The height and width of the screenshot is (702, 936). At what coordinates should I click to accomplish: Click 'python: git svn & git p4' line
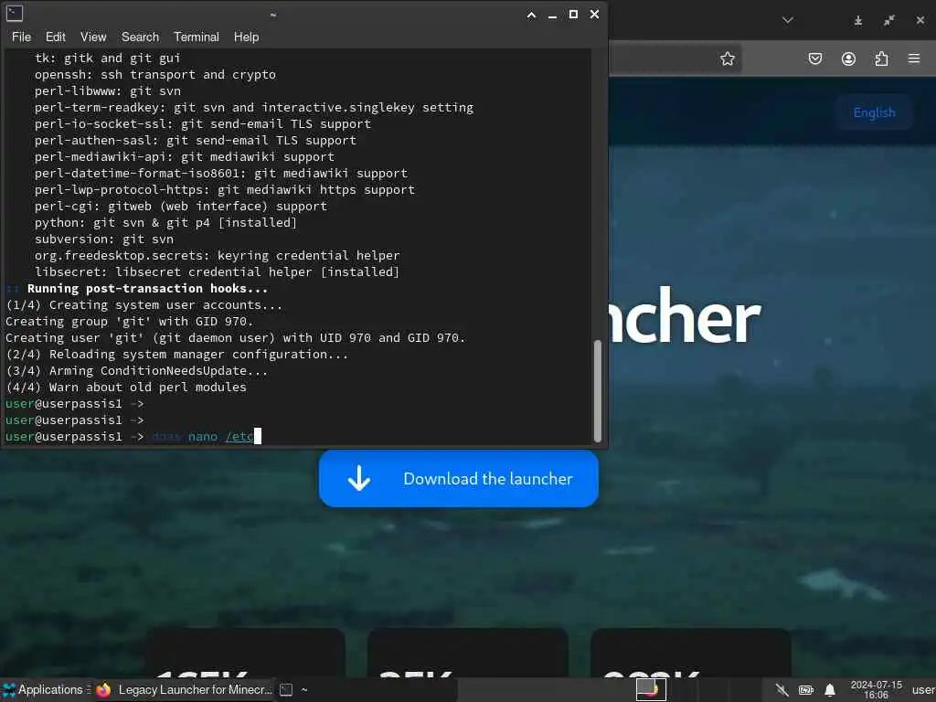(165, 222)
